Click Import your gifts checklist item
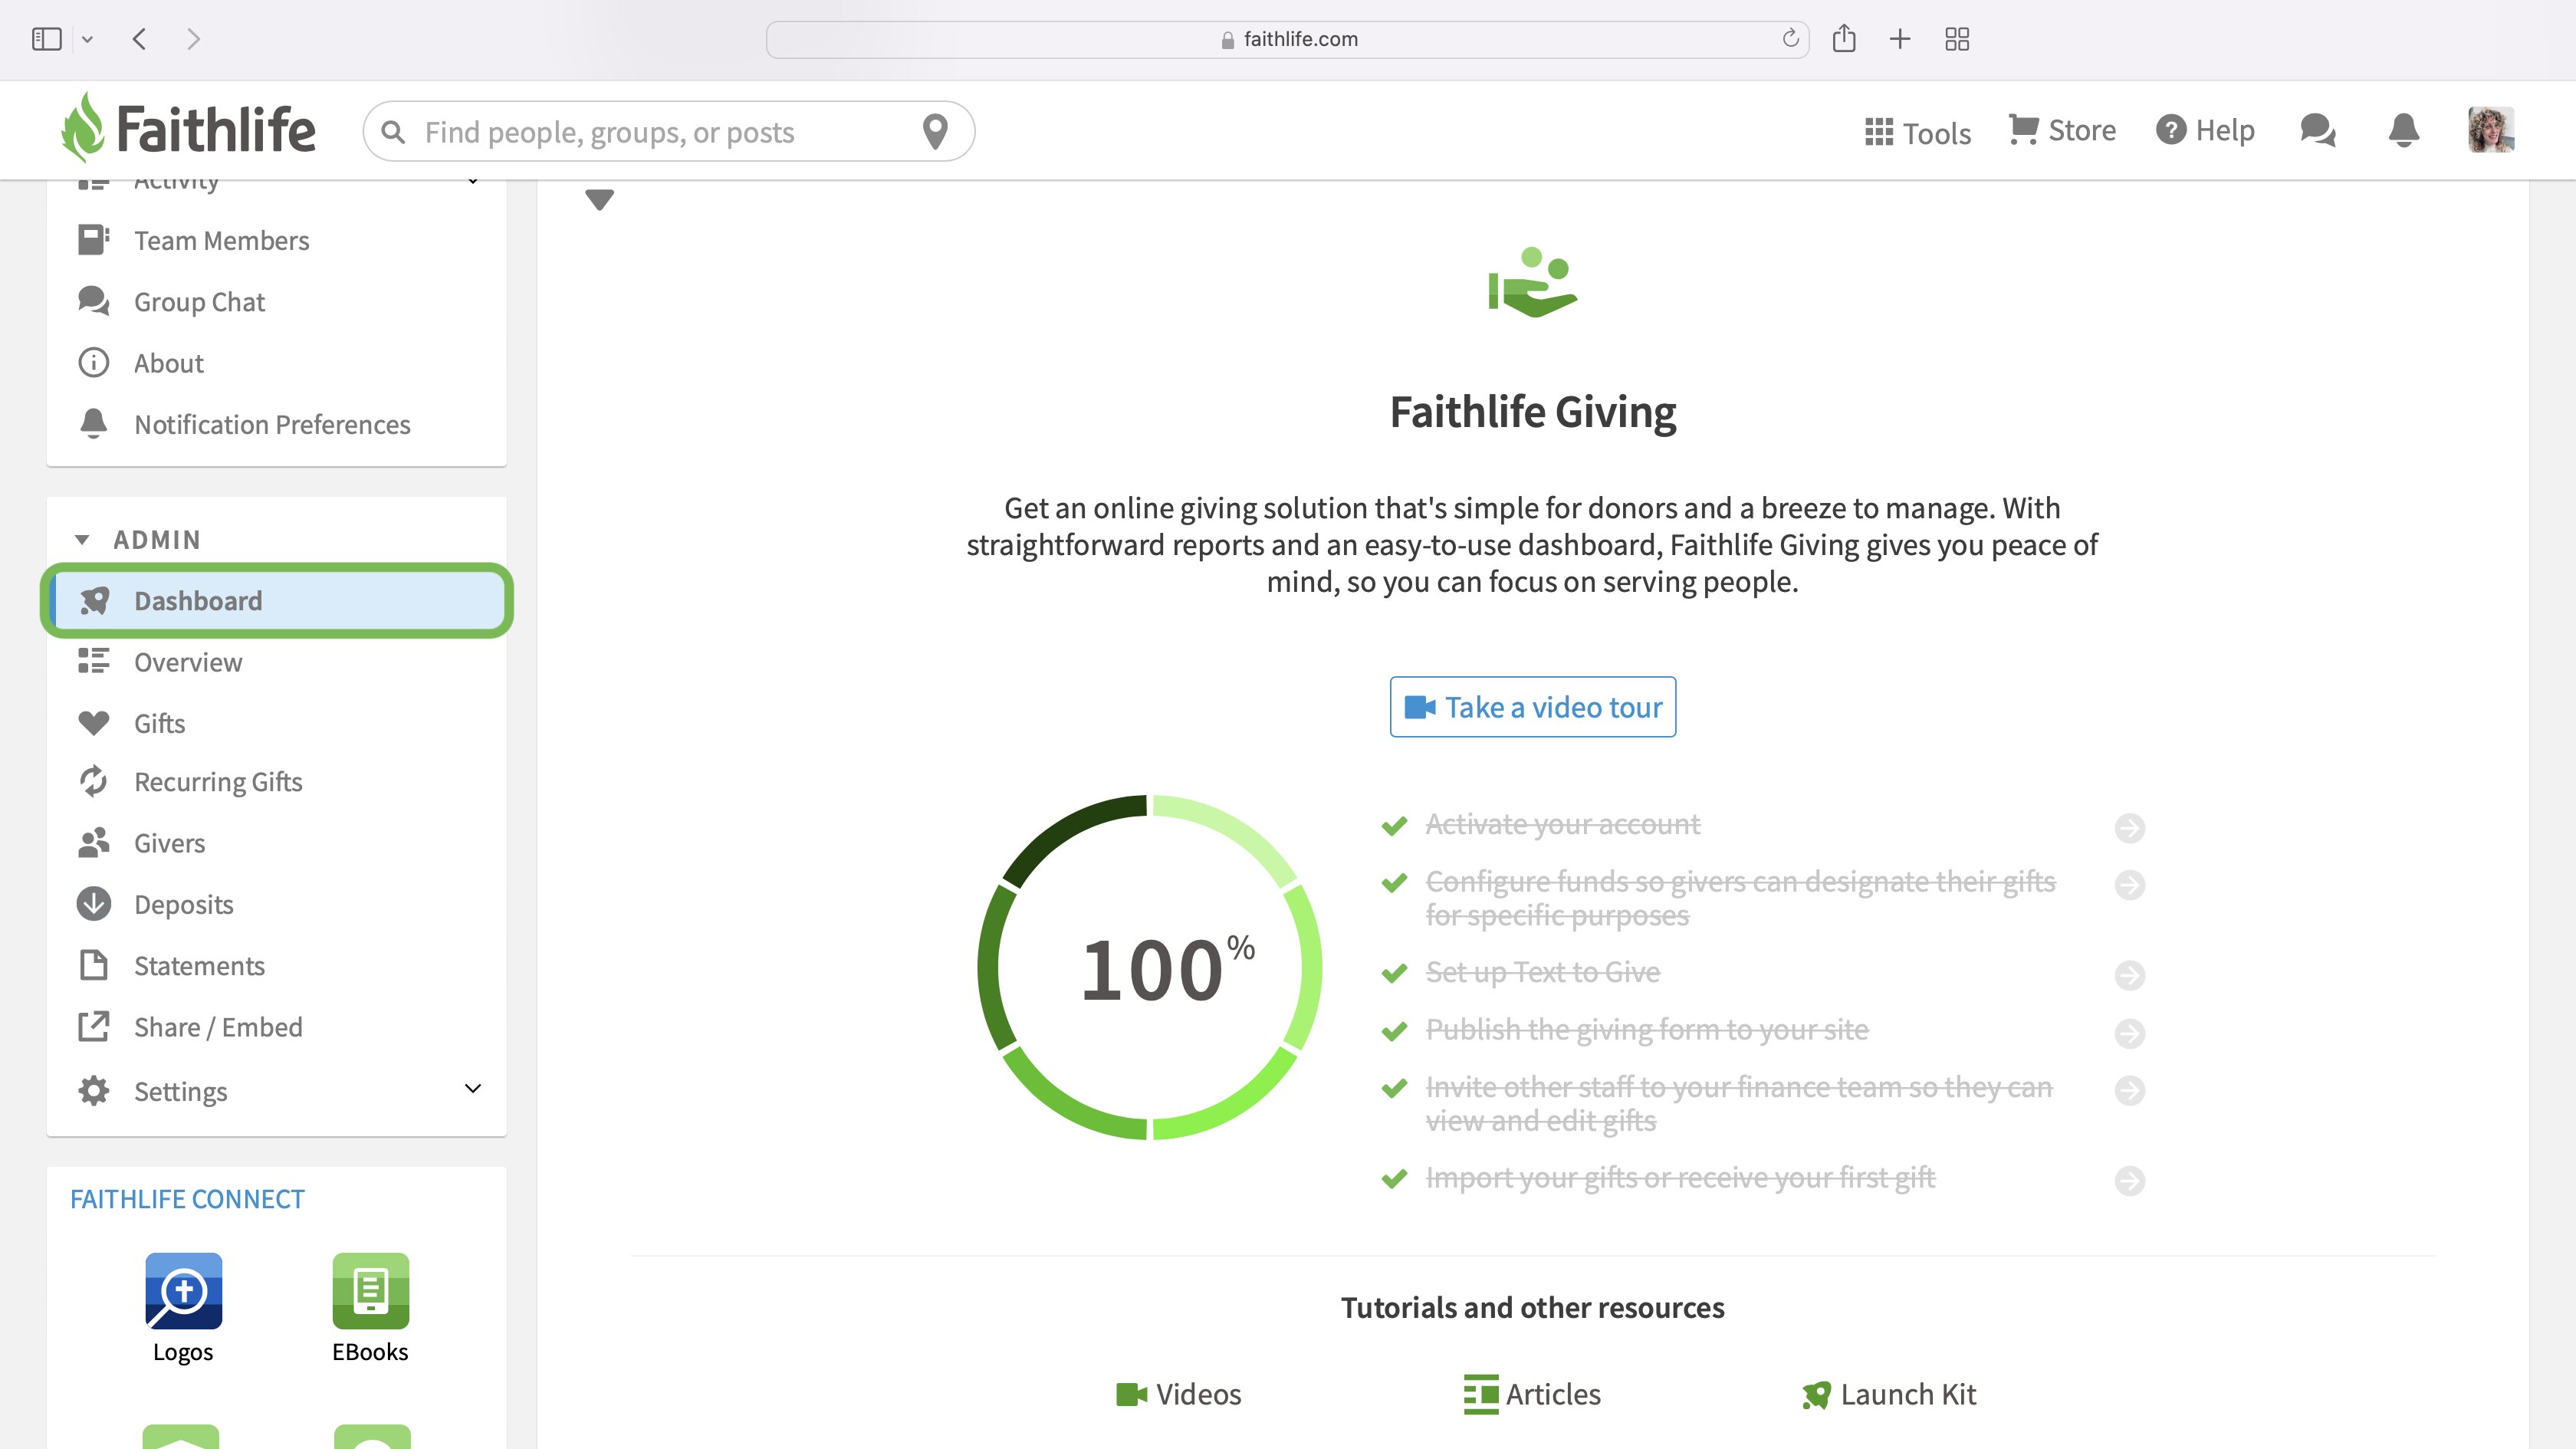 [1680, 1178]
